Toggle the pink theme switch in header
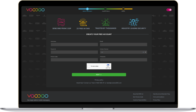This screenshot has width=196, height=112. [x=169, y=10]
